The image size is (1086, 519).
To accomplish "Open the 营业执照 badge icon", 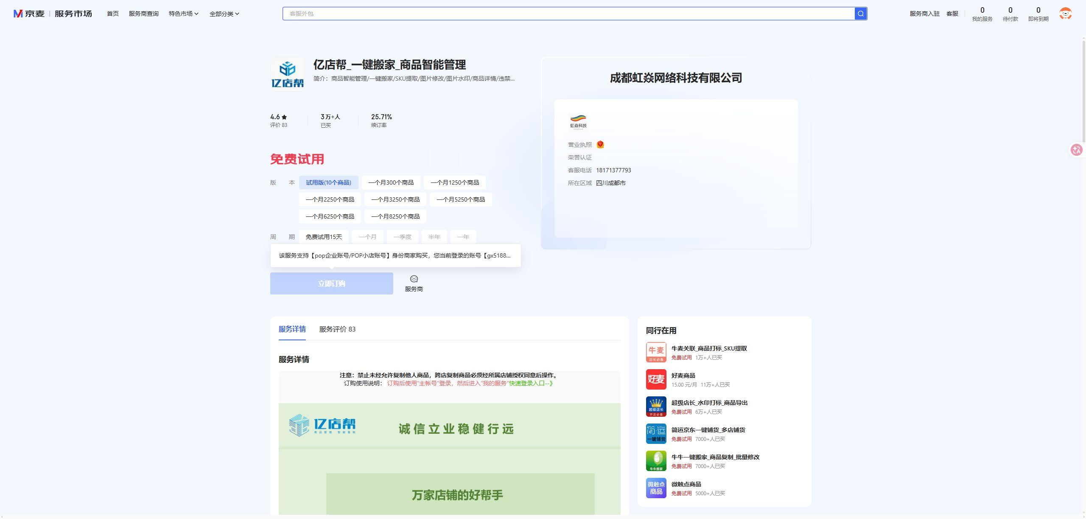I will point(600,145).
